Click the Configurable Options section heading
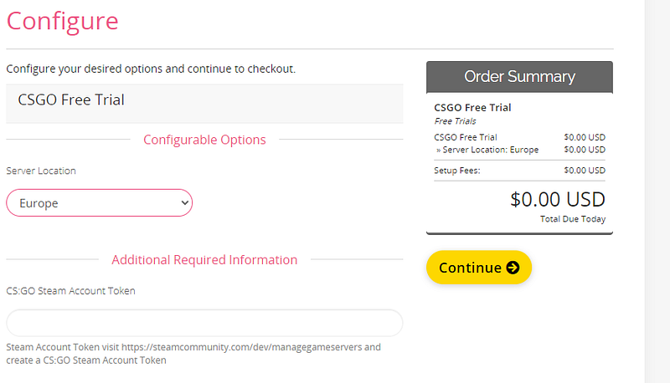 point(204,140)
